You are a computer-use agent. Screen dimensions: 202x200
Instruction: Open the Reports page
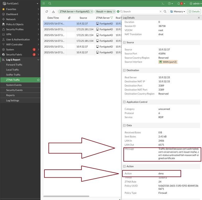pos(10,95)
